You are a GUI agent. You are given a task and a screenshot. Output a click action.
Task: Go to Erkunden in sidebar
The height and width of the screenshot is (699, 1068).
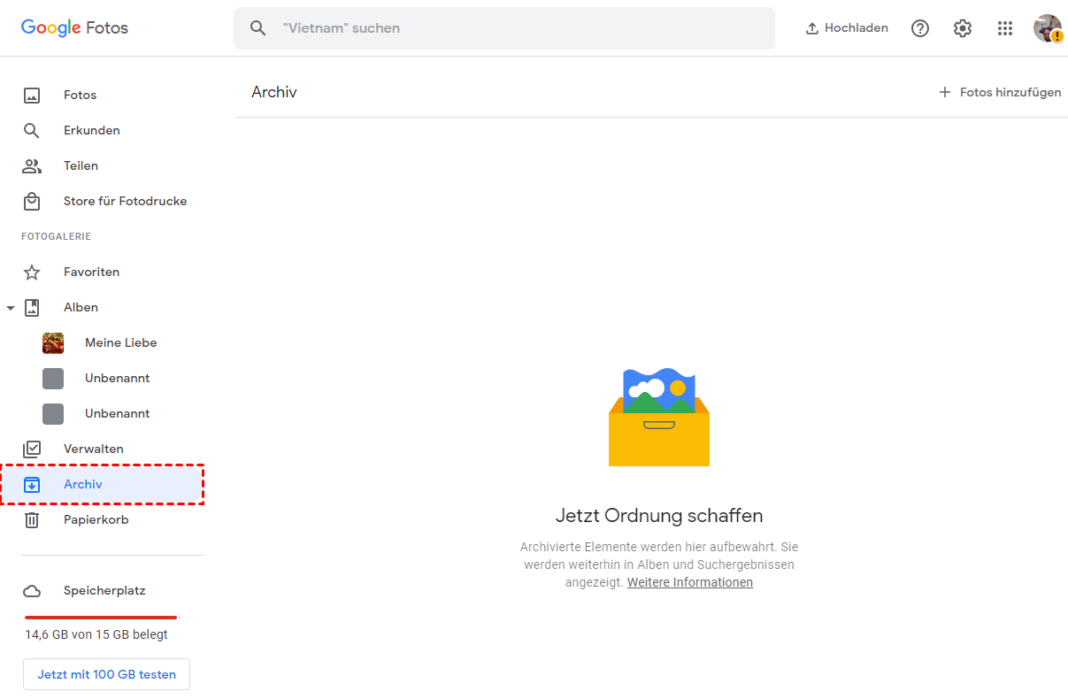(91, 130)
